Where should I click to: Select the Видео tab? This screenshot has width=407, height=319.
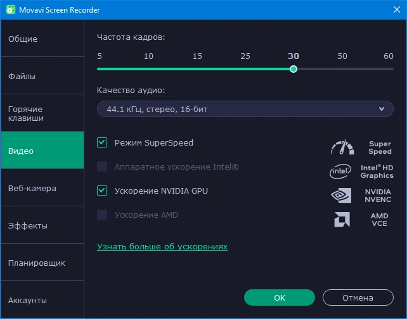tap(42, 150)
